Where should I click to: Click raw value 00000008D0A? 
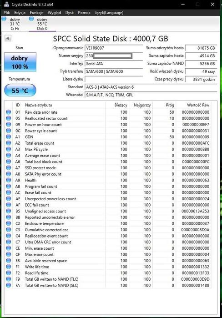click(x=195, y=230)
